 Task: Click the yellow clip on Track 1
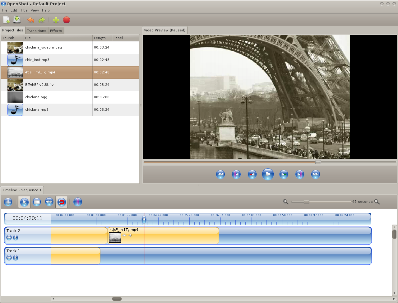click(76, 256)
